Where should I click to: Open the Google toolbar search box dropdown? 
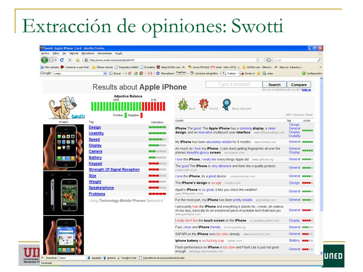click(x=105, y=73)
